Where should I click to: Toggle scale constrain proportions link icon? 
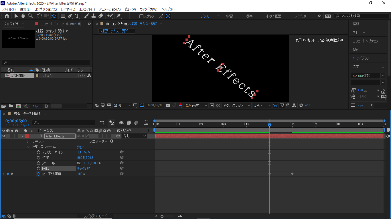tap(79, 163)
